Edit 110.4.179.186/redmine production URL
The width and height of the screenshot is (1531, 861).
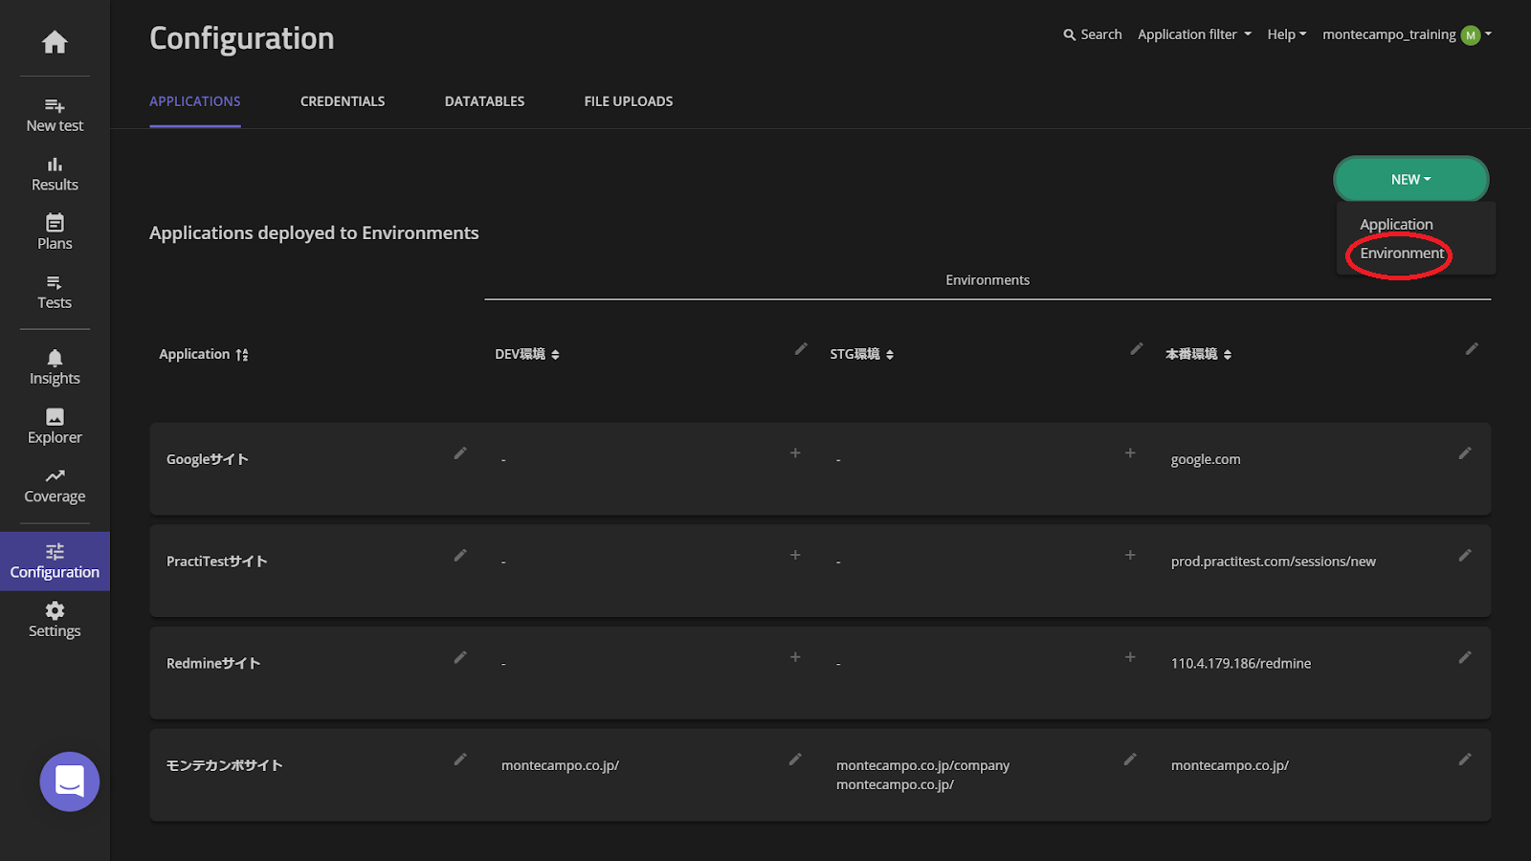point(1465,657)
